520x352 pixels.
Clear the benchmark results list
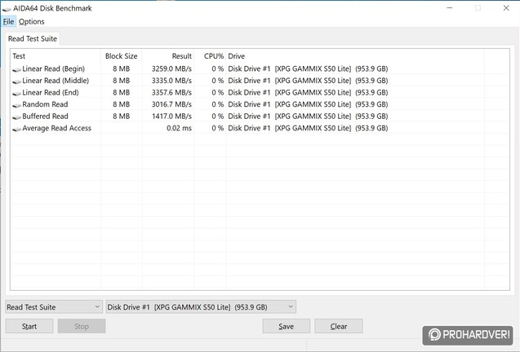coord(339,326)
